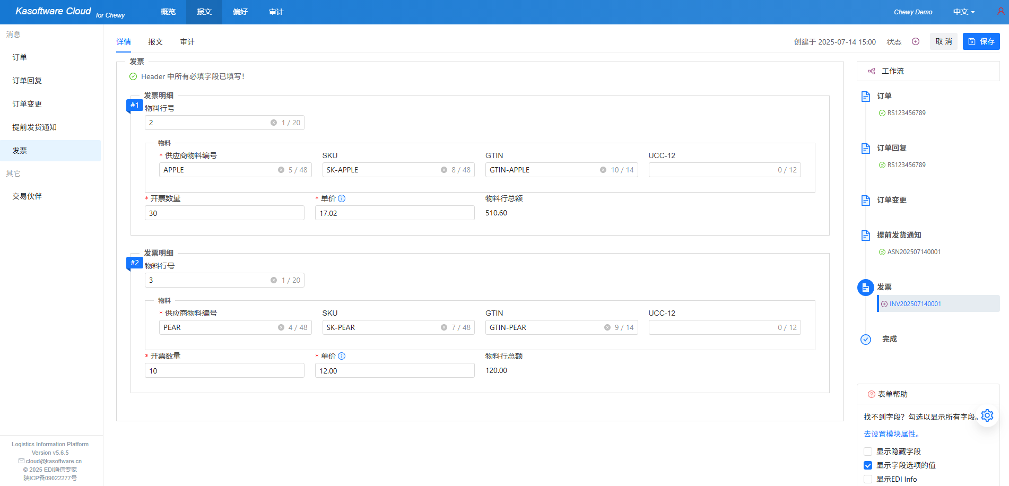This screenshot has height=486, width=1009.
Task: Open 偏好 in the top navigation
Action: [x=240, y=12]
